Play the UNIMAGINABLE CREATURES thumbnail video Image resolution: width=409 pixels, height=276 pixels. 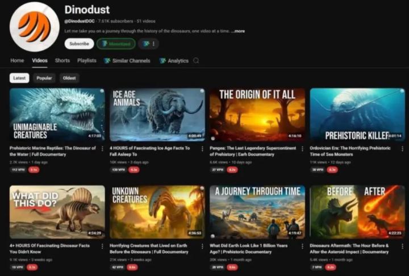pos(57,115)
